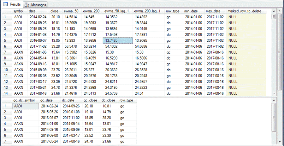The image size is (284, 146).
Task: Click the top grid scrollbar thumb
Action: tap(274, 16)
